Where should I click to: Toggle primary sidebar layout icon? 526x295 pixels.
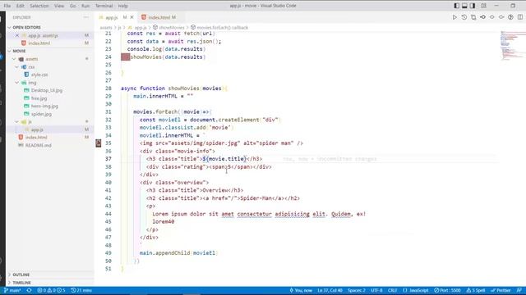(457, 6)
